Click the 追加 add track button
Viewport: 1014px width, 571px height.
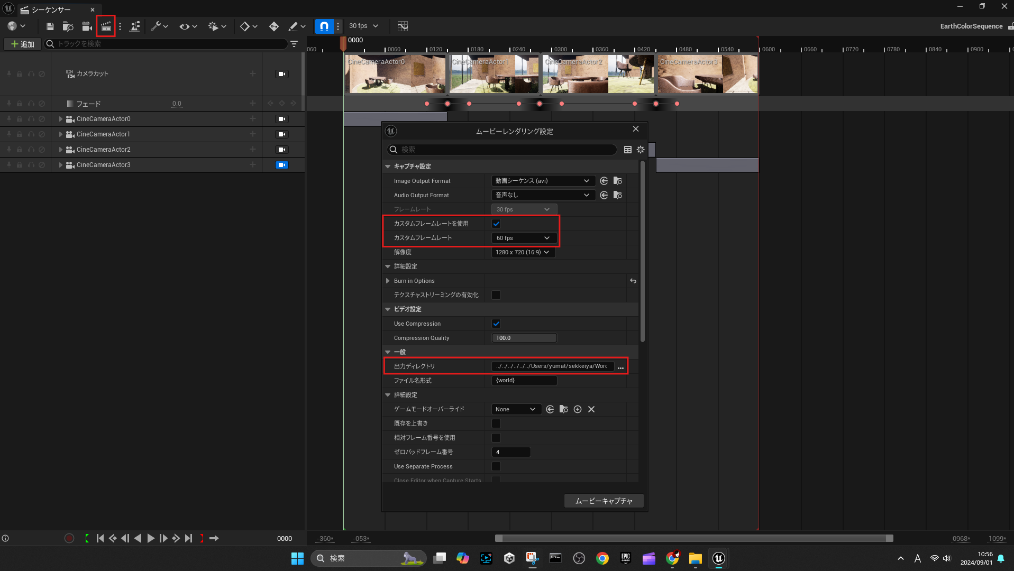(23, 44)
